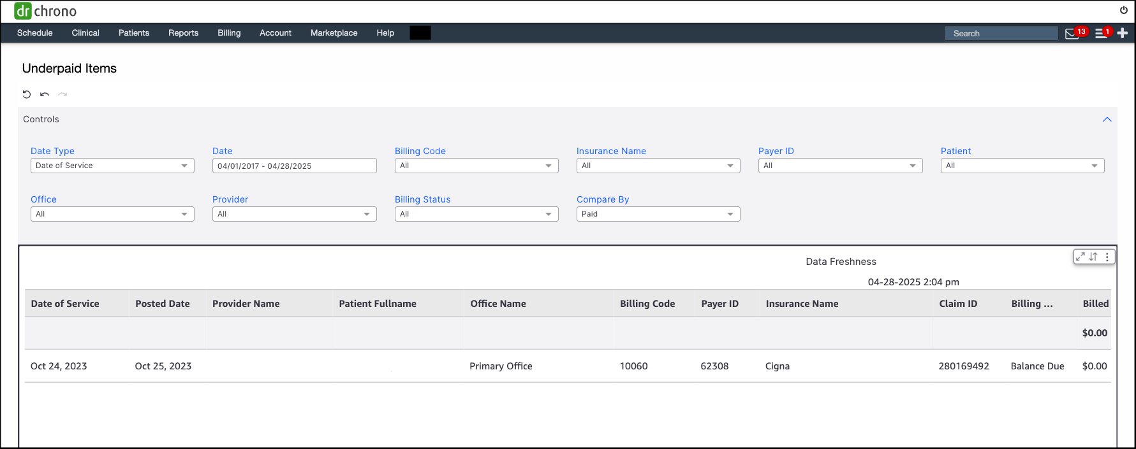Click the Office Name column header
Viewport: 1136px width, 449px height.
[498, 304]
